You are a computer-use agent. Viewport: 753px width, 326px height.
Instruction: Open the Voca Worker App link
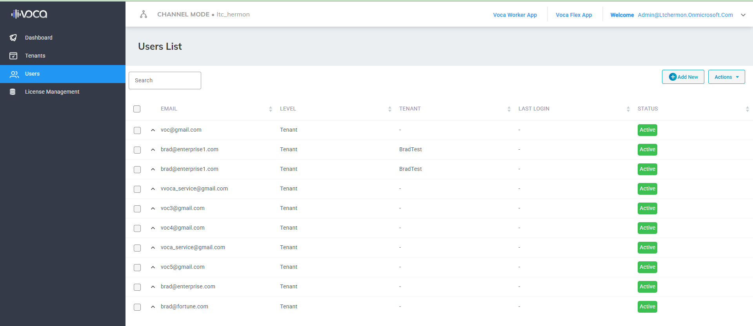[x=515, y=15]
